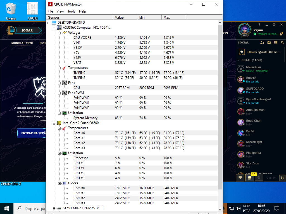Click the JOGAR button in League client
Viewport: 286px width, 214px height.
click(x=27, y=30)
